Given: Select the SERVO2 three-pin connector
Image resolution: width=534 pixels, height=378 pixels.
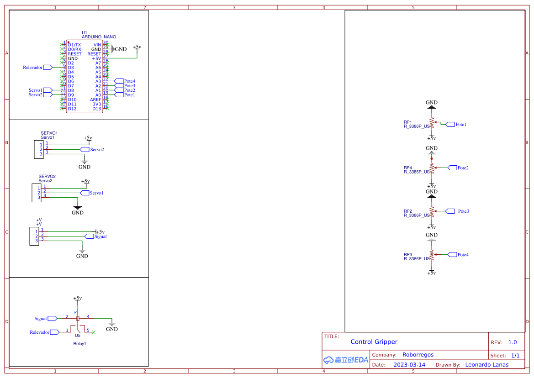Looking at the screenshot, I should [37, 193].
